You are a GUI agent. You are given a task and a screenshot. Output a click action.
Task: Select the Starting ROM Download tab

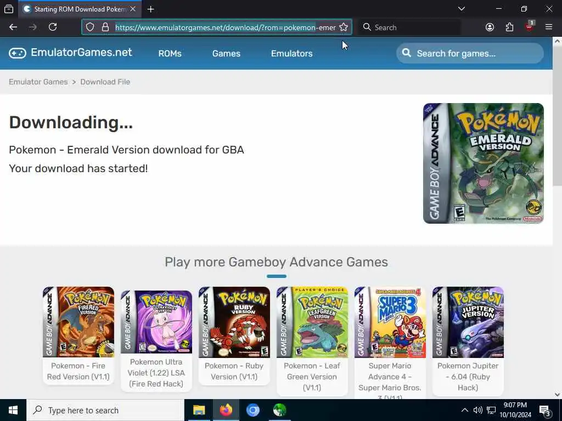[80, 9]
